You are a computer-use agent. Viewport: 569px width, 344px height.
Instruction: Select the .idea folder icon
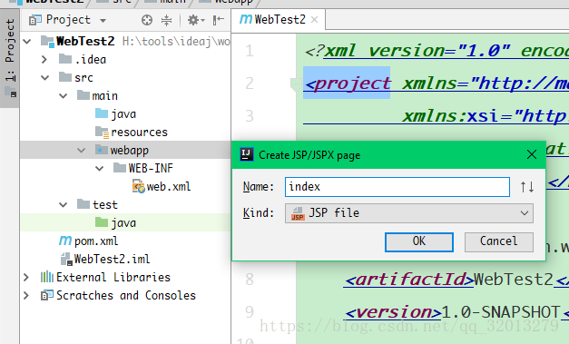65,59
